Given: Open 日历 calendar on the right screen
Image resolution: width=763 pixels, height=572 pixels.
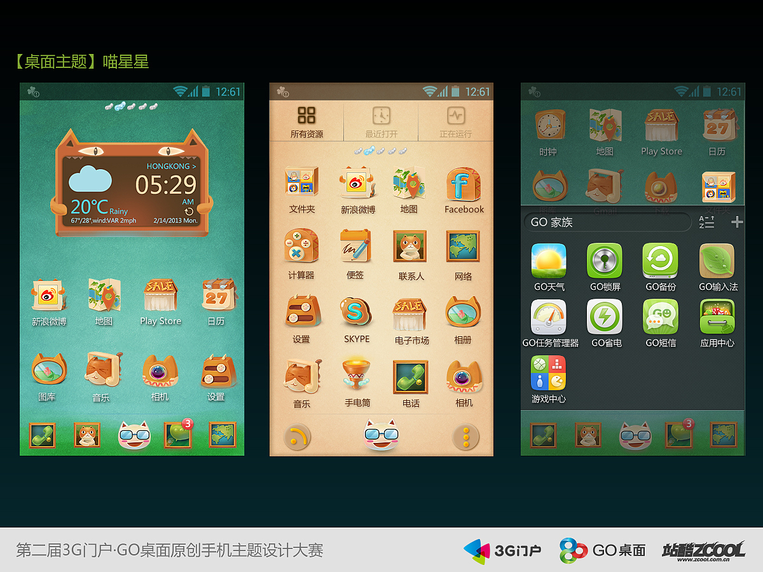Looking at the screenshot, I should pos(718,125).
